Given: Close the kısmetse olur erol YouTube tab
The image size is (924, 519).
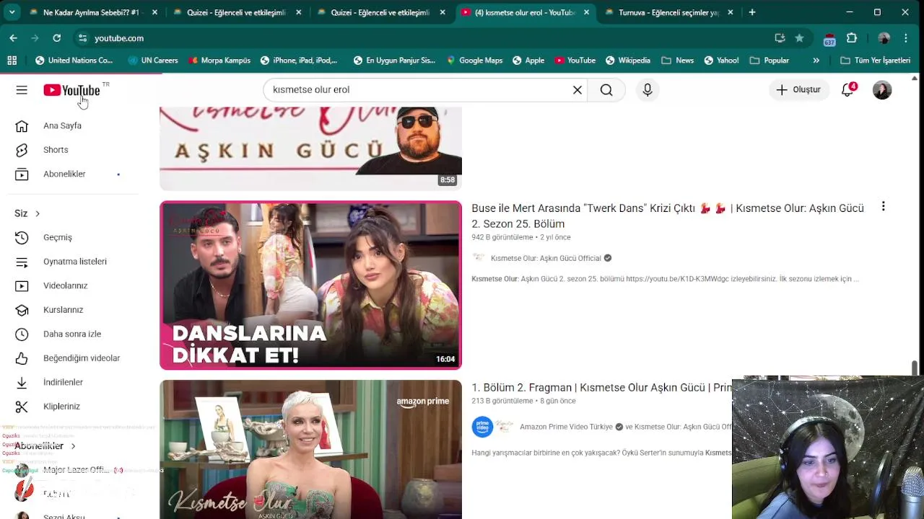Looking at the screenshot, I should pos(587,12).
